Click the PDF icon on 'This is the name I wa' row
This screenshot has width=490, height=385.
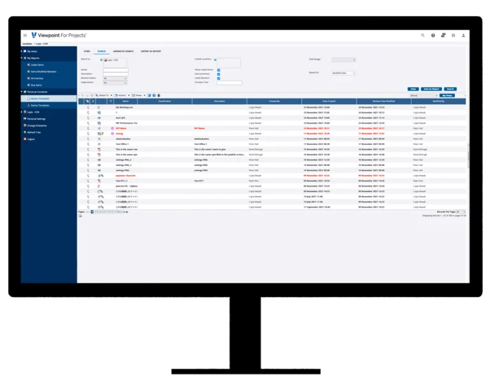click(99, 149)
